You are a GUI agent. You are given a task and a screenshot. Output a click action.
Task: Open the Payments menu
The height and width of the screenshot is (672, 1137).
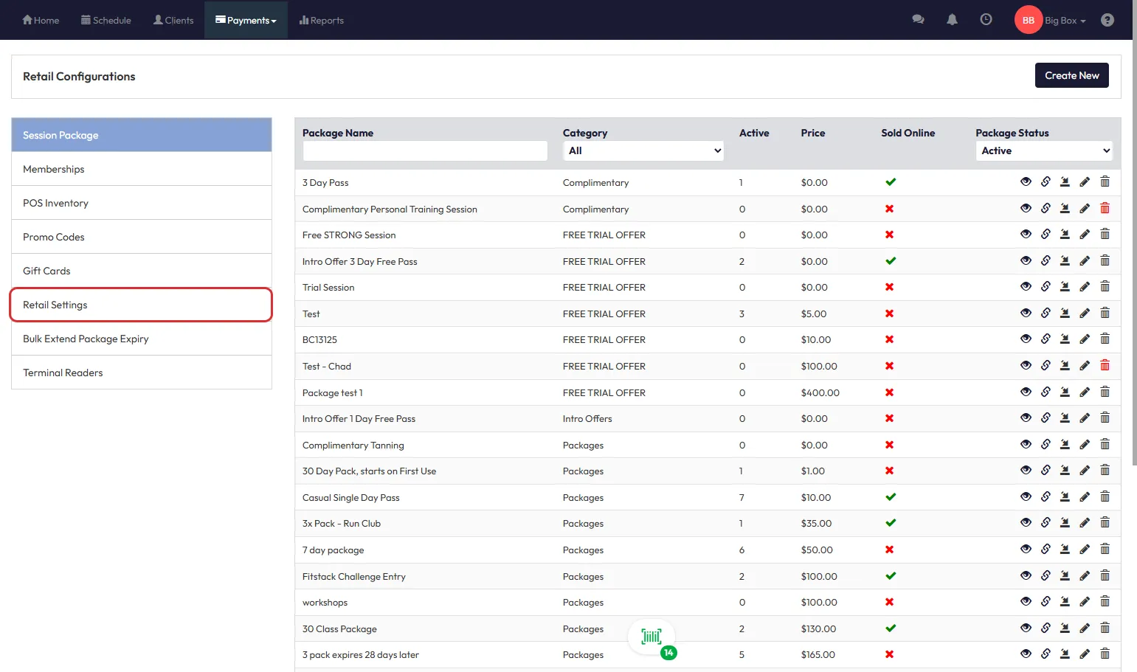[246, 21]
